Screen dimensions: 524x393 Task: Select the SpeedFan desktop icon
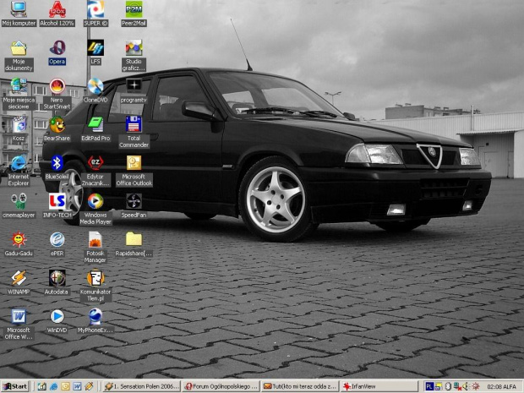click(134, 201)
